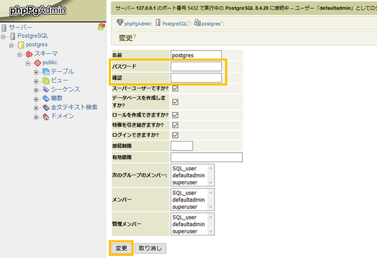Screen dimensions: 377x258
Task: Click the postgres database cylinder icon
Action: click(x=21, y=45)
